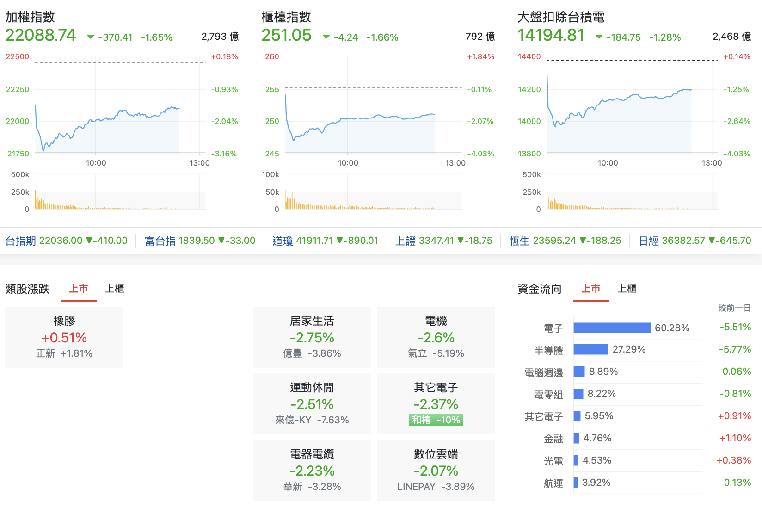The height and width of the screenshot is (508, 762).
Task: Click the 2,793 億 turnover value
Action: click(220, 37)
